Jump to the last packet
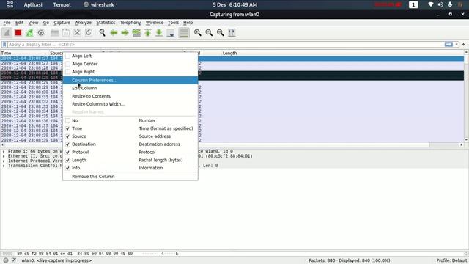 click(x=159, y=32)
